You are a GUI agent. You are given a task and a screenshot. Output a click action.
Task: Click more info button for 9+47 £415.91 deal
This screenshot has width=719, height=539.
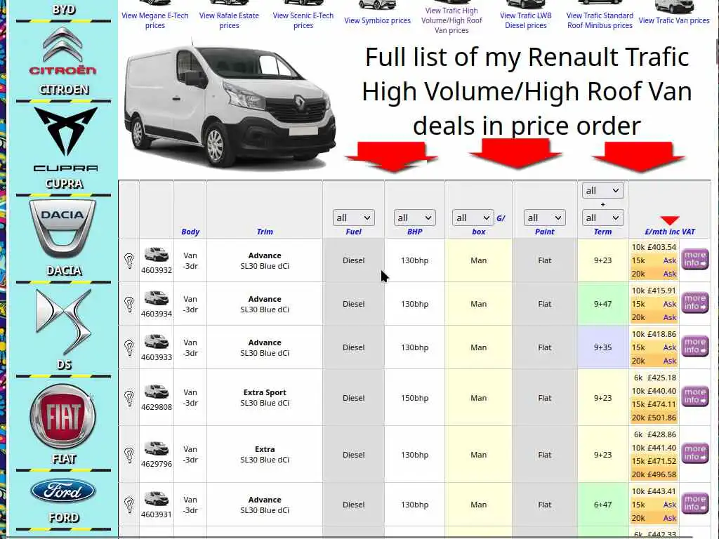coord(694,302)
